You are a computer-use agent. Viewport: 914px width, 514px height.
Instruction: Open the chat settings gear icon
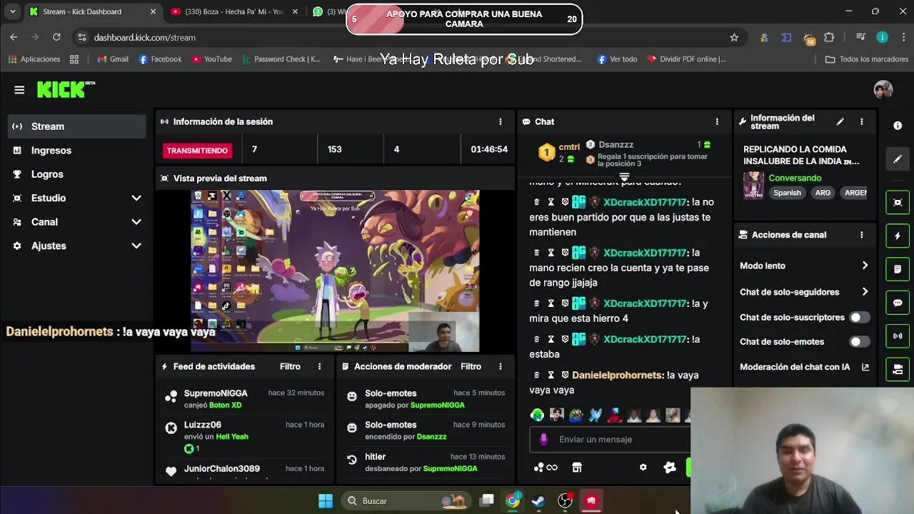(x=643, y=468)
